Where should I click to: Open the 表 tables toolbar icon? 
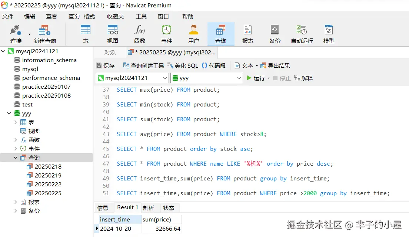click(86, 34)
